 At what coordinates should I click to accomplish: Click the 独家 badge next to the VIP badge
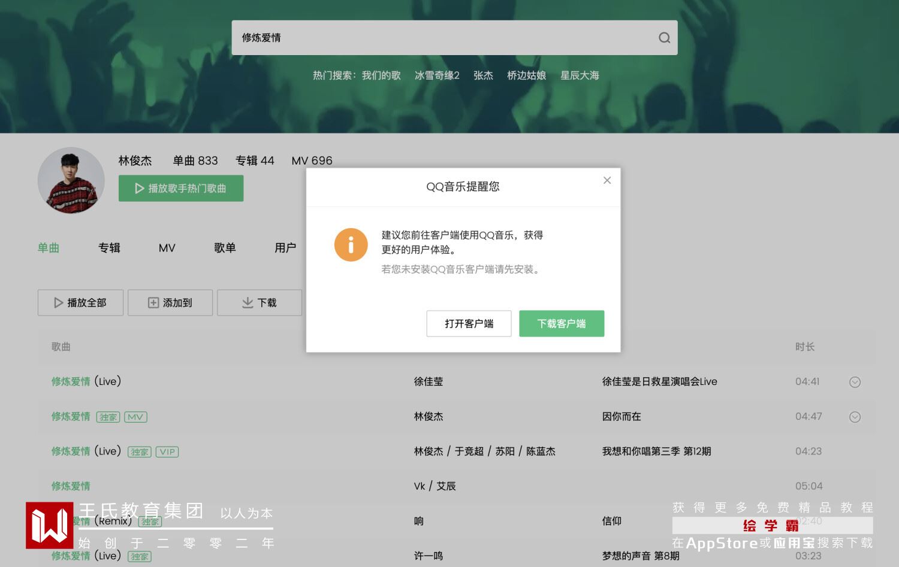[x=140, y=451]
